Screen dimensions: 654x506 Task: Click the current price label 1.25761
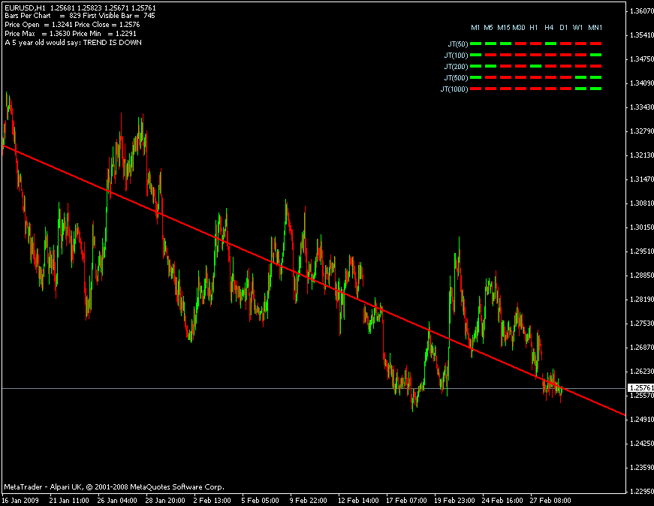coord(641,388)
